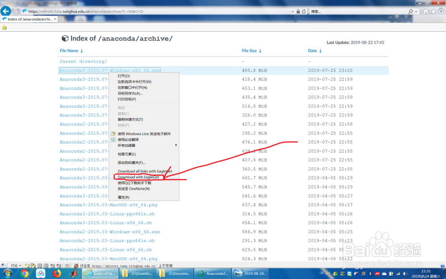Choose 打开(O) in context menu
The width and height of the screenshot is (446, 279).
pyautogui.click(x=144, y=76)
